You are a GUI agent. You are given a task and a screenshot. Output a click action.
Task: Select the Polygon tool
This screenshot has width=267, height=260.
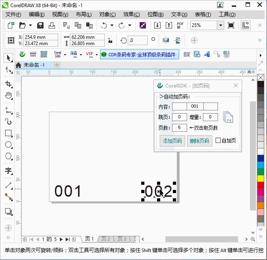tap(9, 156)
